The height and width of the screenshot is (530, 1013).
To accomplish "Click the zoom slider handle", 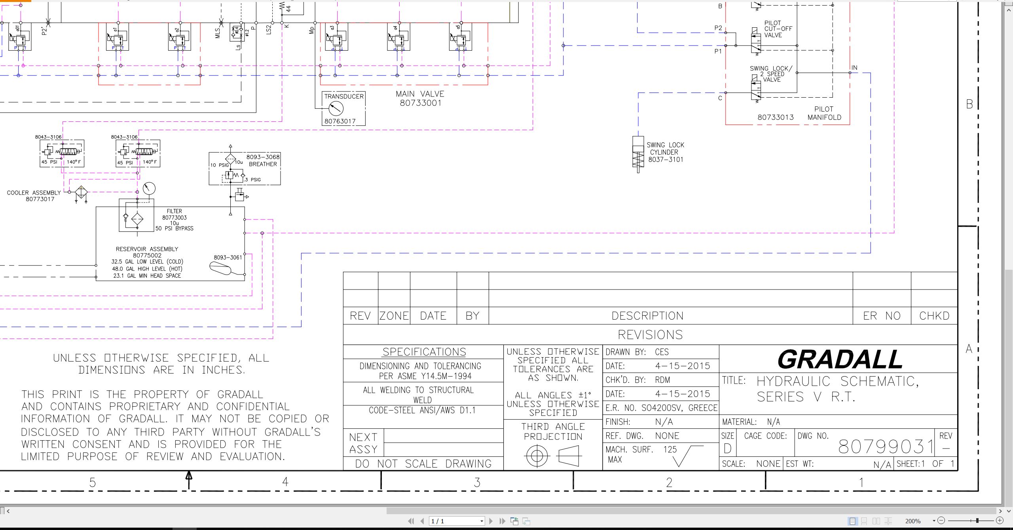I will click(977, 521).
